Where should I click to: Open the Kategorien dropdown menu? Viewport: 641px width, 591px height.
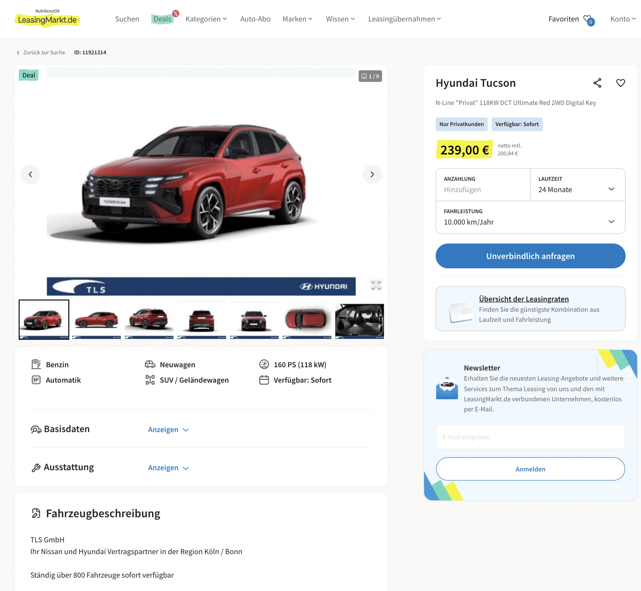pyautogui.click(x=206, y=19)
